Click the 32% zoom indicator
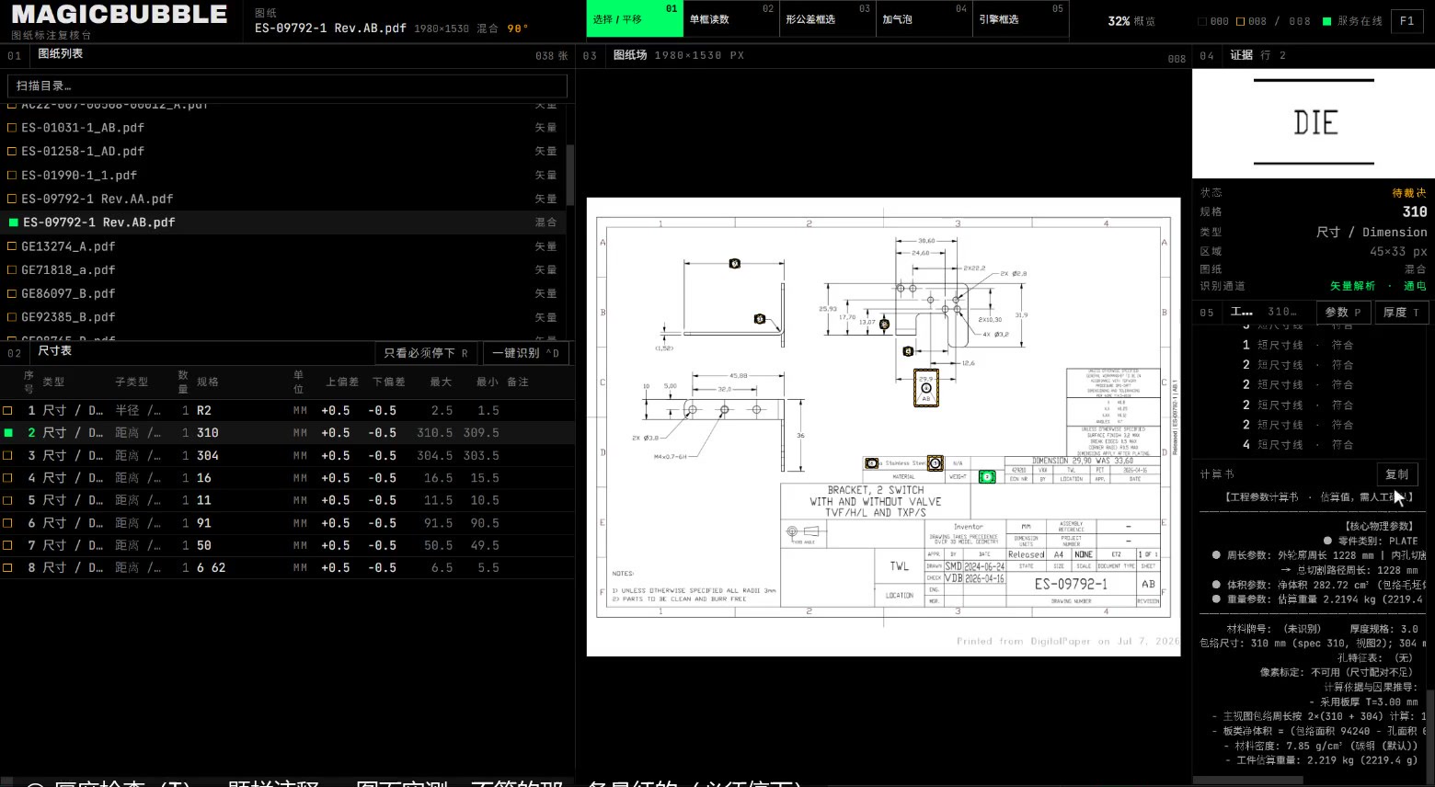The height and width of the screenshot is (787, 1435). pos(1119,21)
